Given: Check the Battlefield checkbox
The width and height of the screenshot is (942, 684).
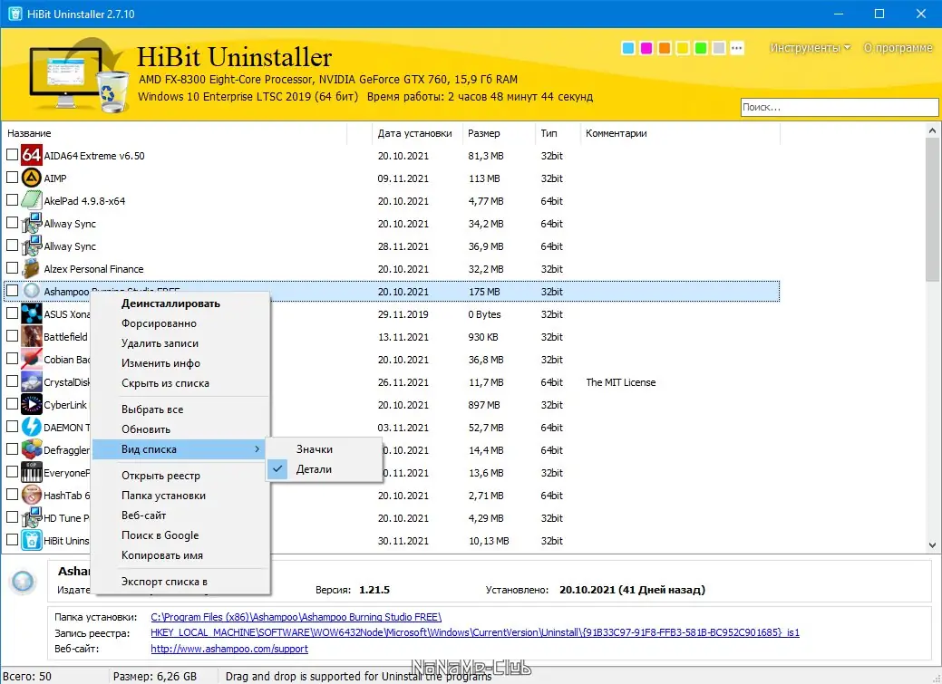Looking at the screenshot, I should pyautogui.click(x=12, y=336).
